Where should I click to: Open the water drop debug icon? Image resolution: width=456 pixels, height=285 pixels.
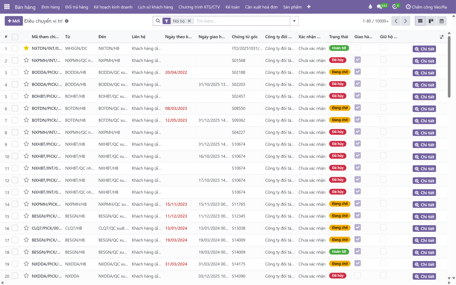pos(370,7)
